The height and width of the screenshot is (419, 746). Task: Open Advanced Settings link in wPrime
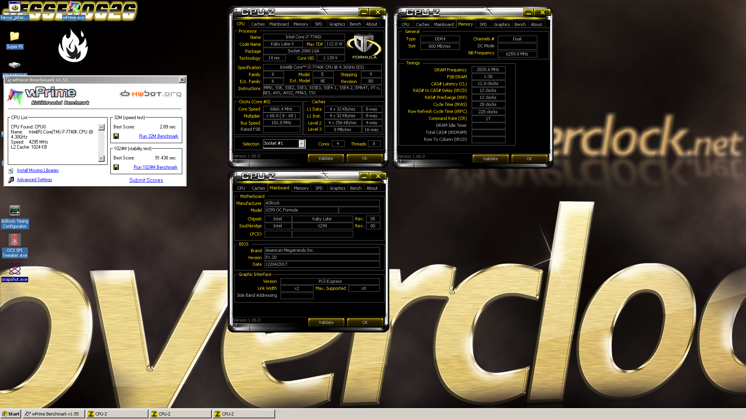(x=35, y=180)
